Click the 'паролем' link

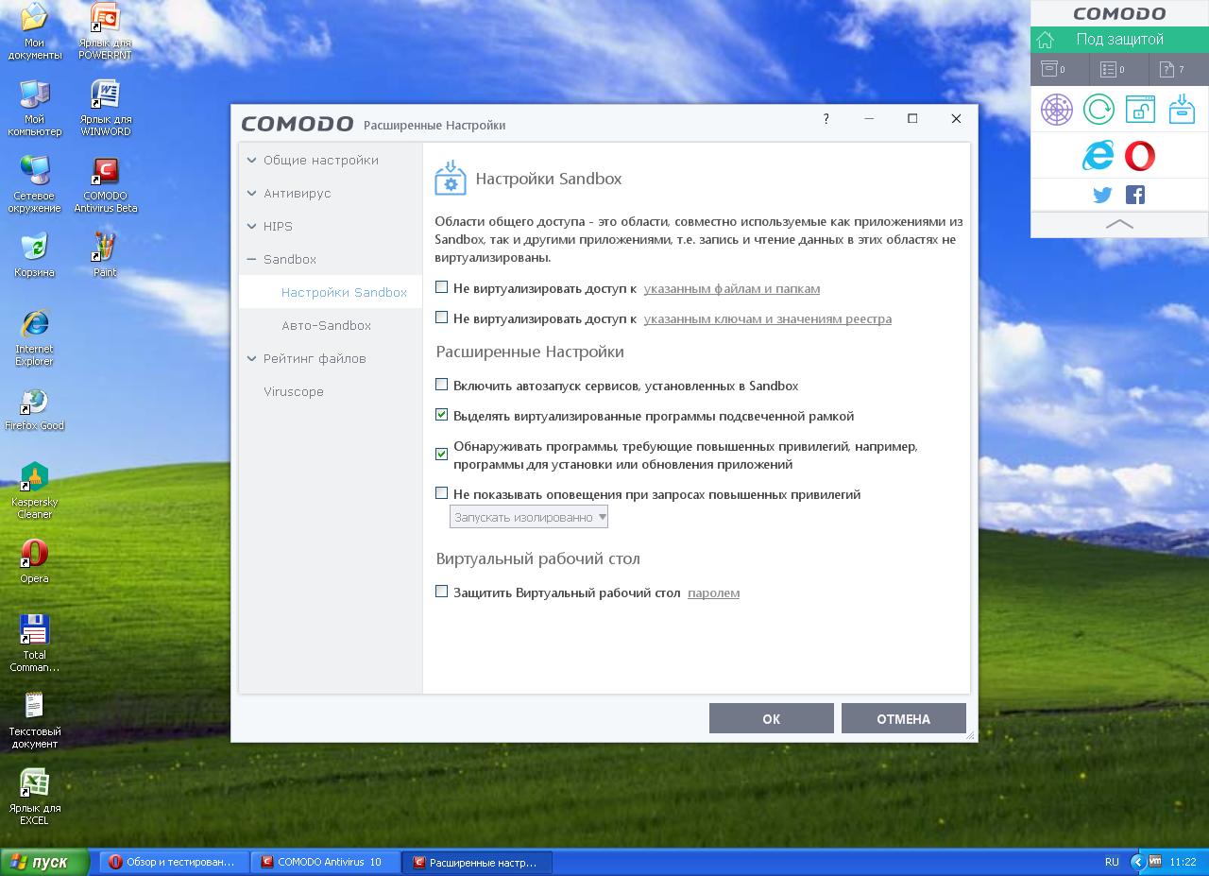(713, 593)
